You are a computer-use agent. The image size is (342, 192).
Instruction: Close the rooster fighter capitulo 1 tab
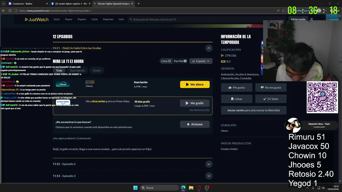(90, 4)
